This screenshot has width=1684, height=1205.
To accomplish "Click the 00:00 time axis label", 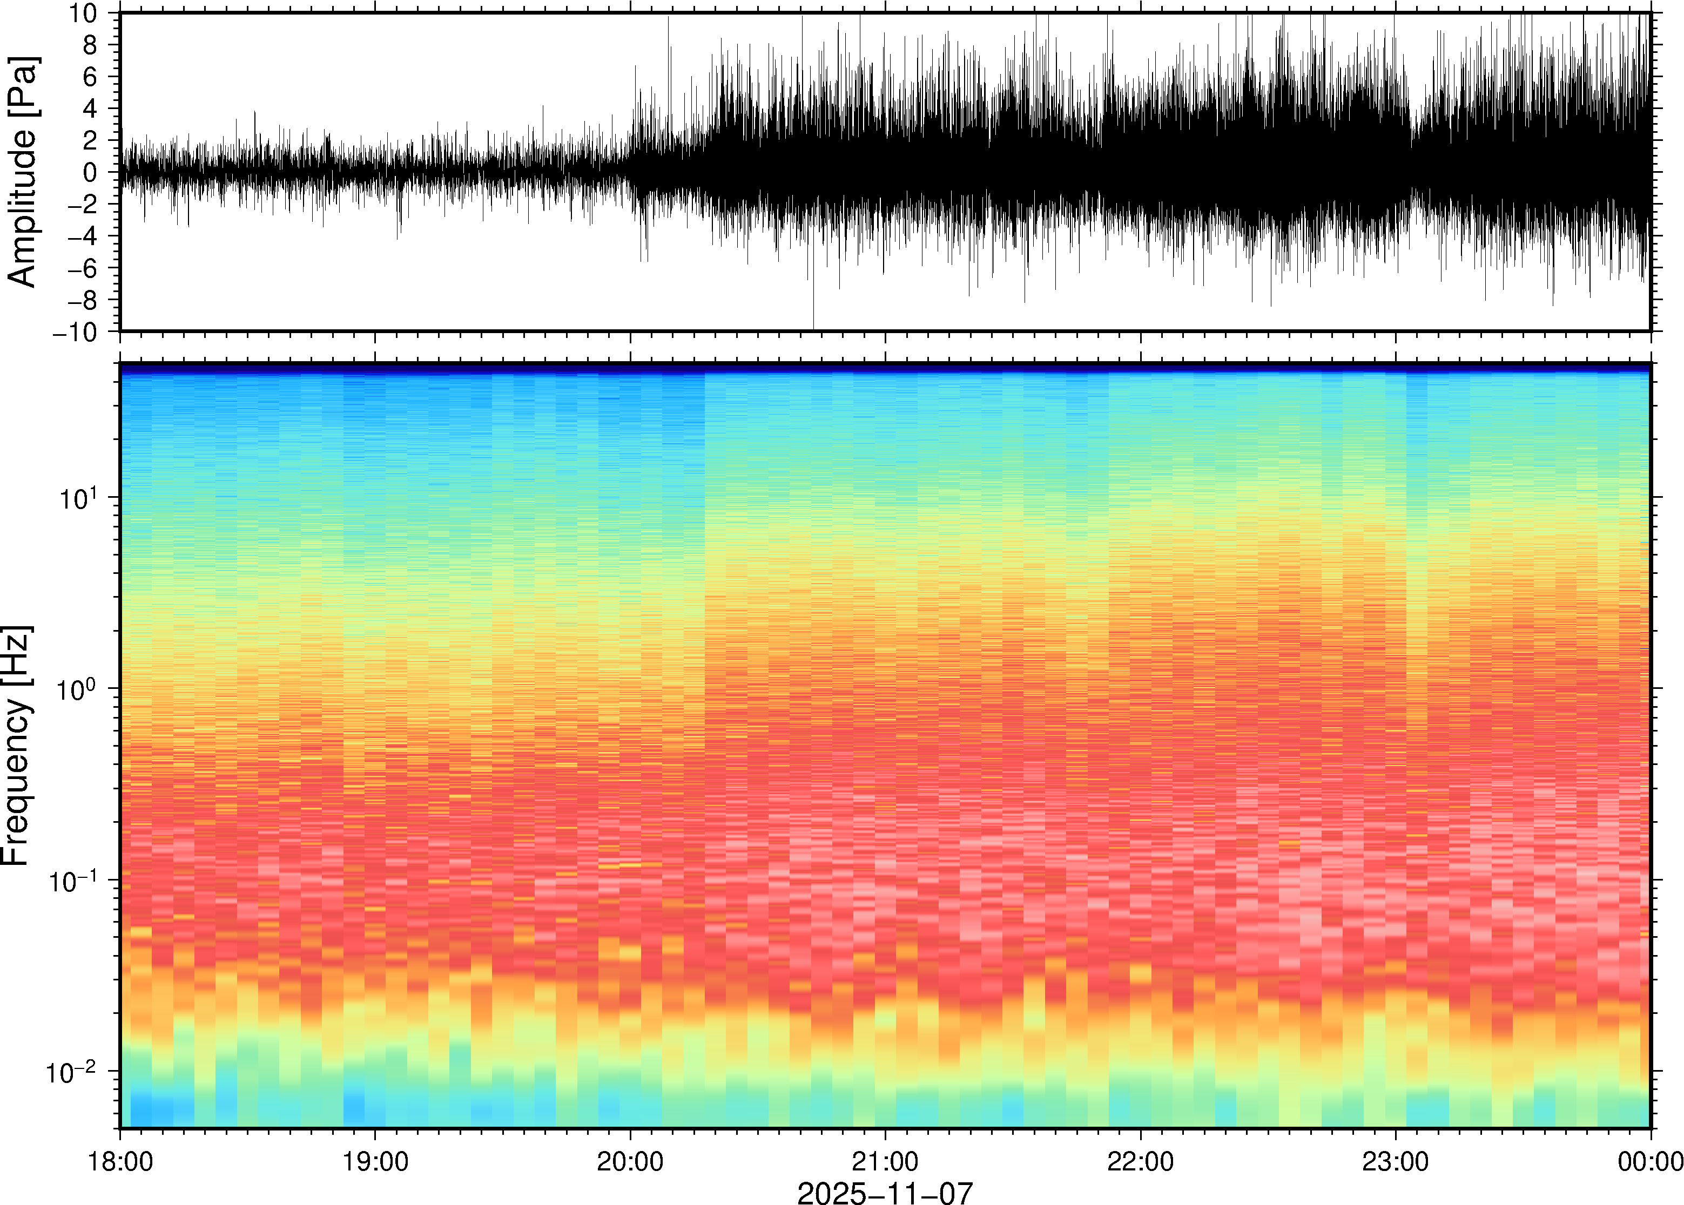I will (x=1650, y=1161).
